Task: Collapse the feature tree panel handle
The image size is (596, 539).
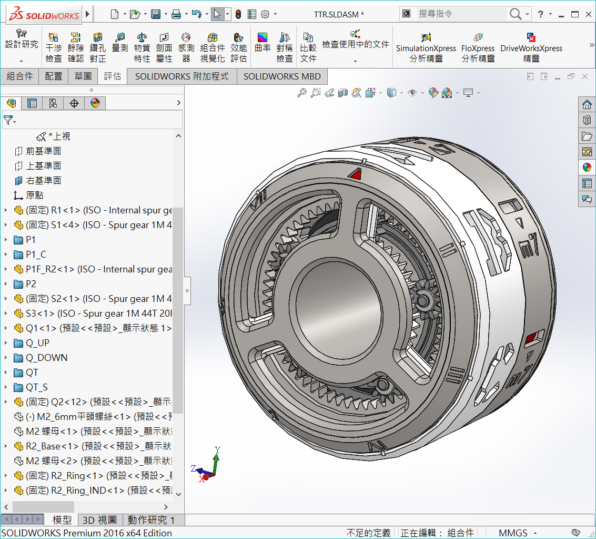Action: point(187,290)
